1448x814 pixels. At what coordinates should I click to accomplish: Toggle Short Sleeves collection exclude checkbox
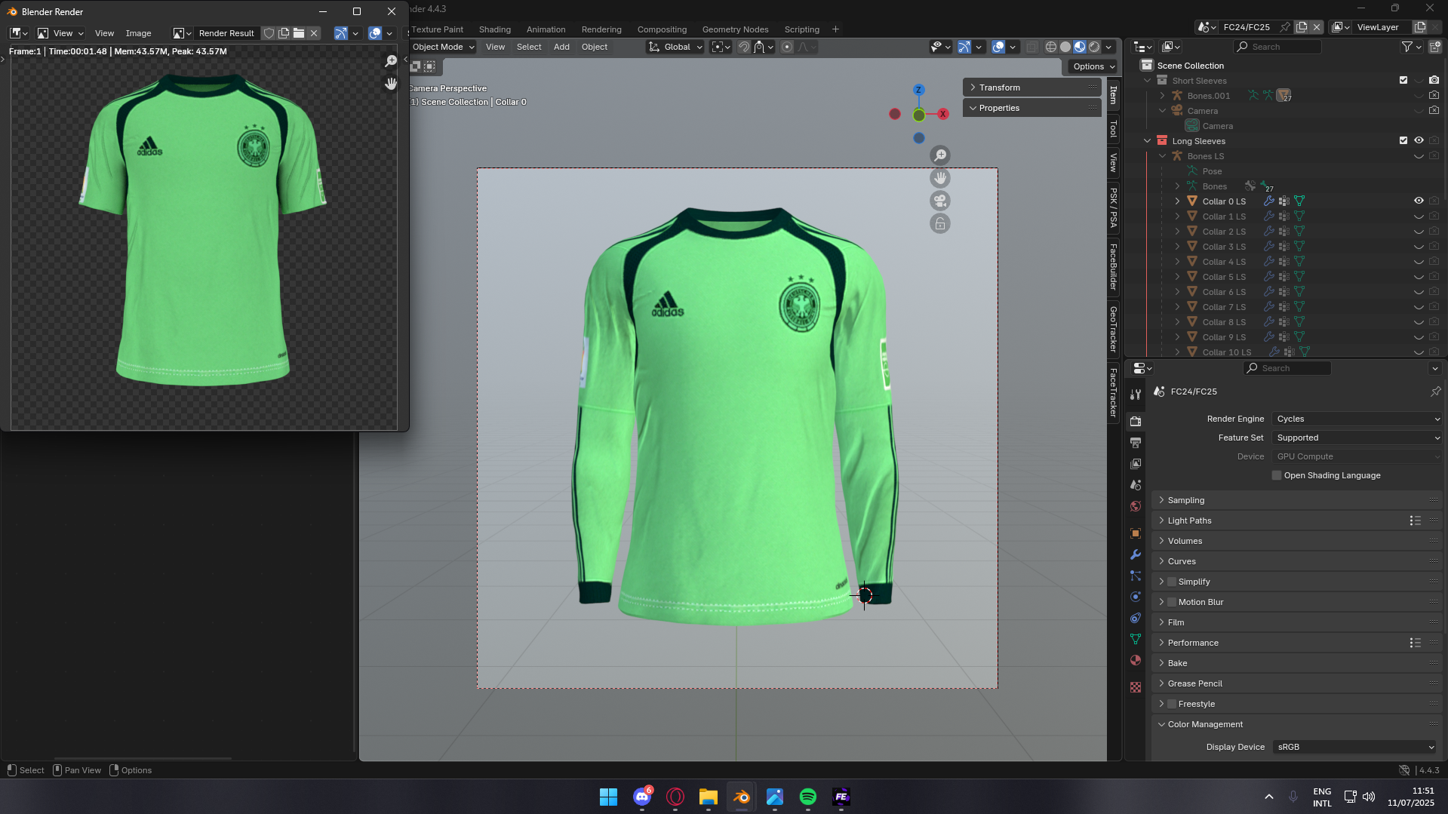1403,80
